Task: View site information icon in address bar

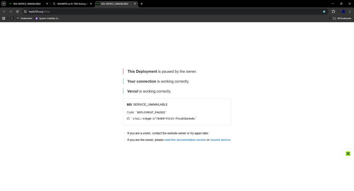Action: click(x=25, y=11)
